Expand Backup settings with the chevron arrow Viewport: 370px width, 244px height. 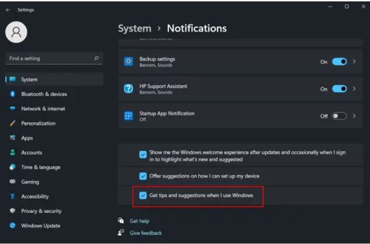355,62
